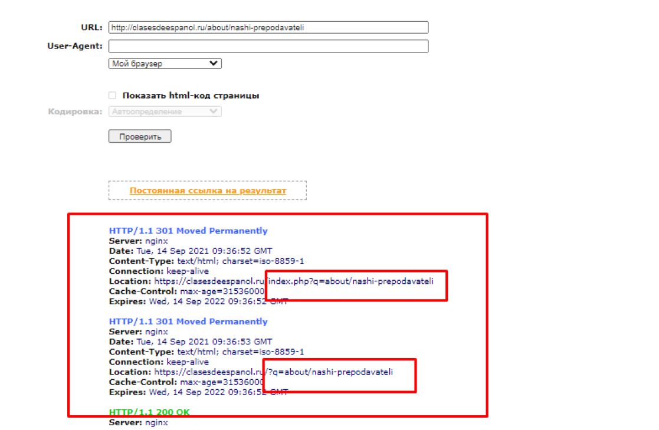The height and width of the screenshot is (430, 659).
Task: Focus the empty User-Agent text field
Action: 268,47
